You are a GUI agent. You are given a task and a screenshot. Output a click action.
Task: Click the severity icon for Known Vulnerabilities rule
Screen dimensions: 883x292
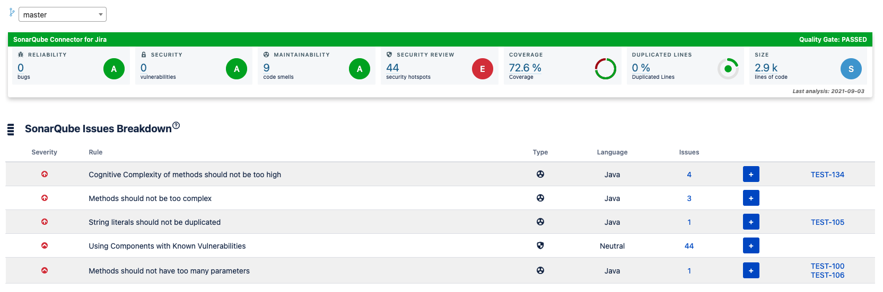(x=45, y=245)
